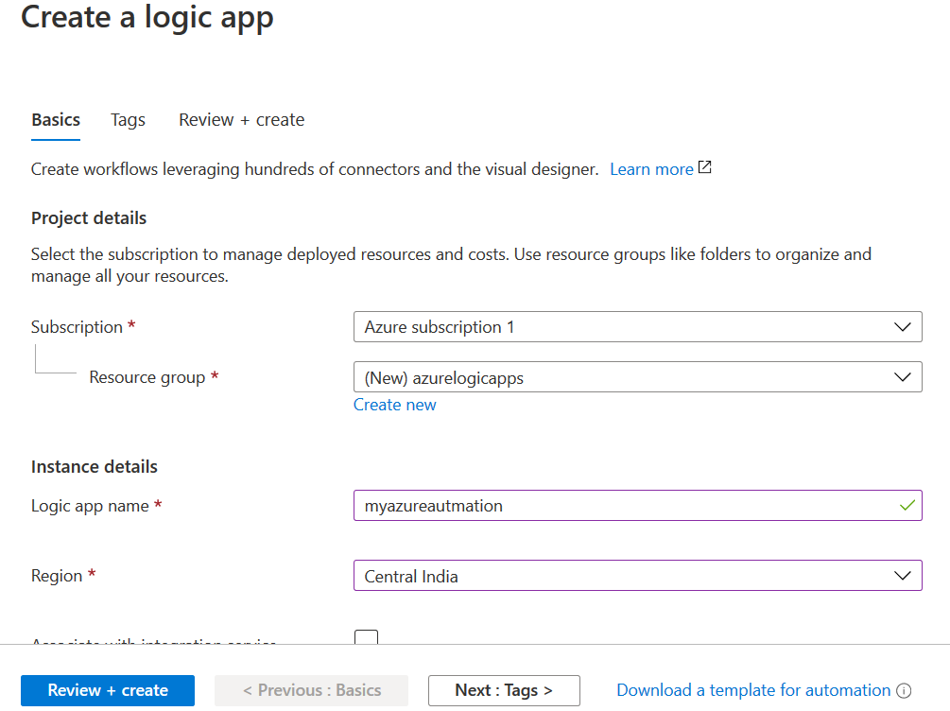
Task: Click the chevron arrow in Resource group field
Action: point(902,377)
